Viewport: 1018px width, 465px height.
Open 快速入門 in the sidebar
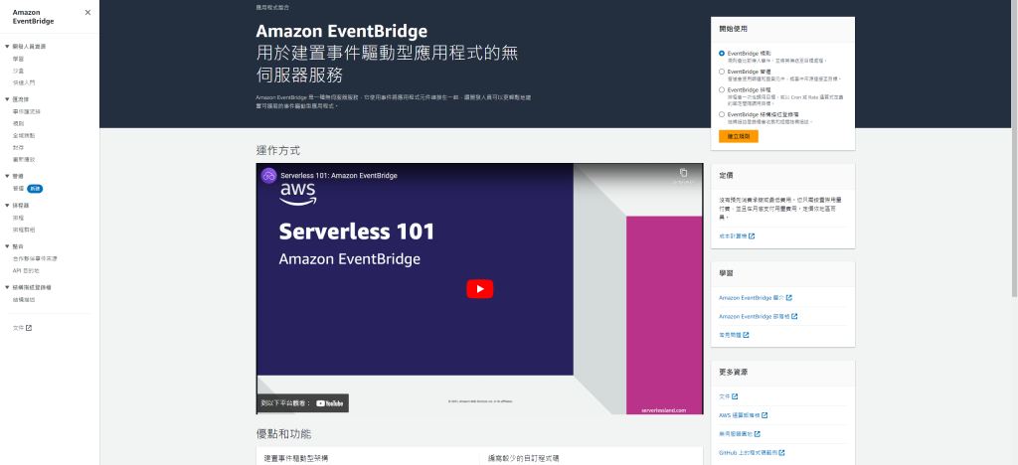click(x=24, y=82)
